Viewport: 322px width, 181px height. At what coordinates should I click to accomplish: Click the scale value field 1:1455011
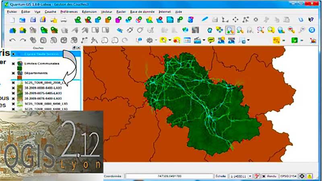238,176
